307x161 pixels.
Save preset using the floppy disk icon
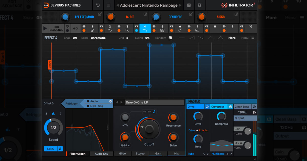tap(200, 5)
